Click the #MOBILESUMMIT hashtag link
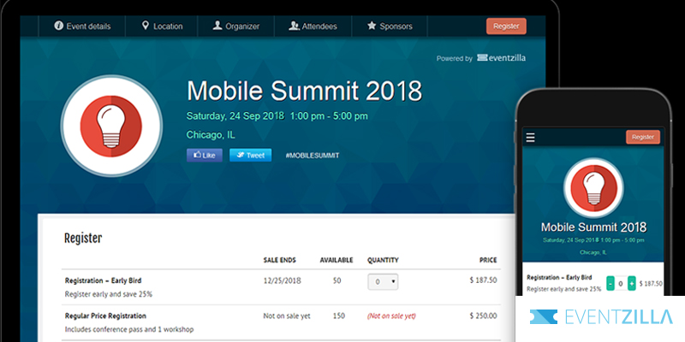 coord(312,156)
